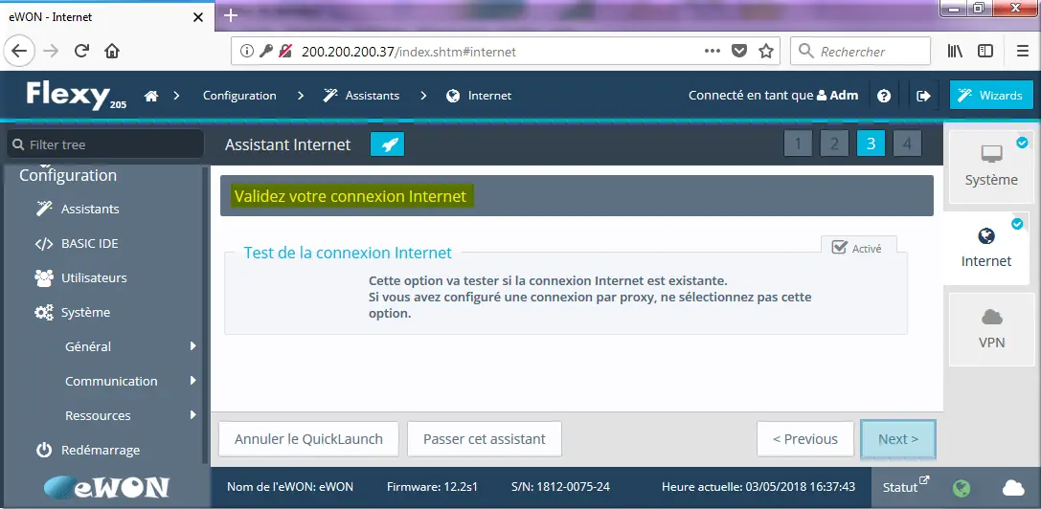This screenshot has height=509, width=1041.
Task: Click the globe status icon in footer
Action: point(962,488)
